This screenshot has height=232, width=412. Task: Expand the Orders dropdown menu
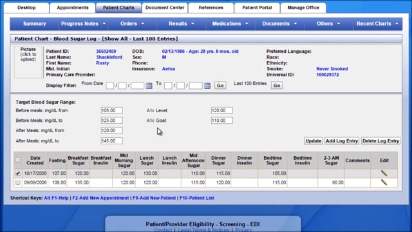click(143, 24)
